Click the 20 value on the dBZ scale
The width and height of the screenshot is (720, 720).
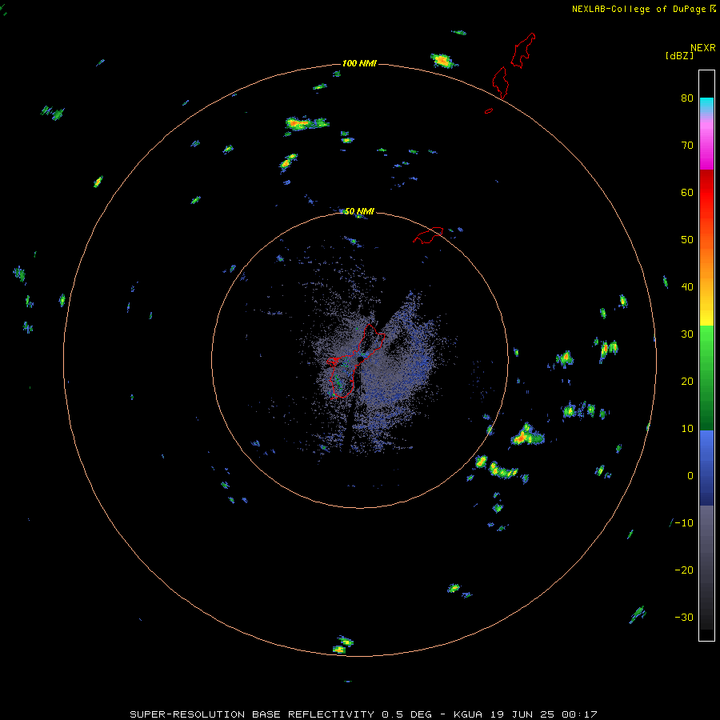[x=687, y=382]
